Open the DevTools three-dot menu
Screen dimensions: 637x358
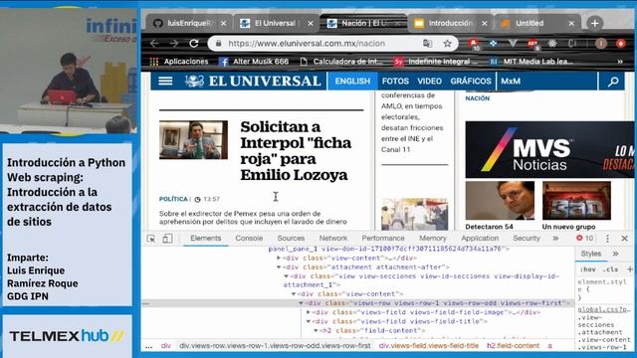coord(607,239)
